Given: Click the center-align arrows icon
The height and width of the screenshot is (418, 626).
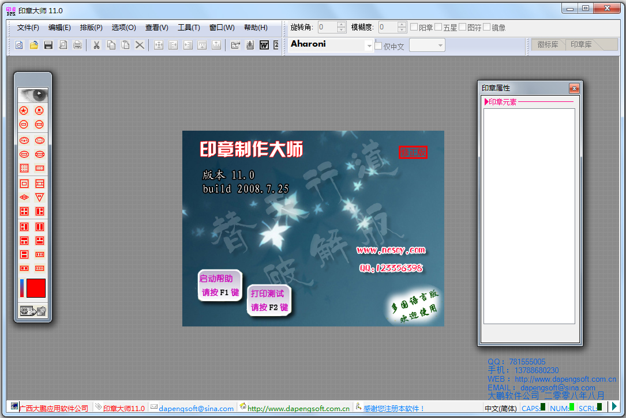Looking at the screenshot, I should click(x=159, y=45).
